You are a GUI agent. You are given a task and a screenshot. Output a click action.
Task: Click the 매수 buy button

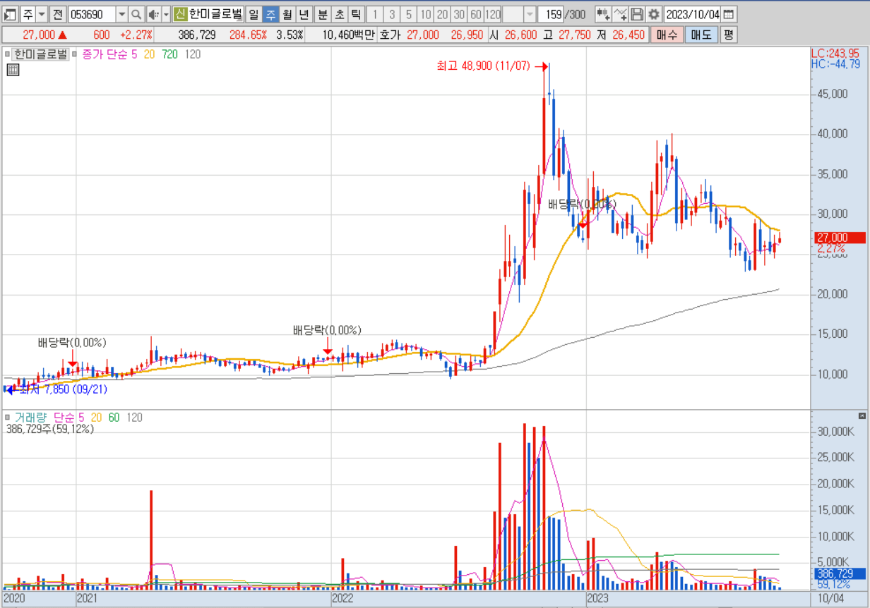point(666,35)
